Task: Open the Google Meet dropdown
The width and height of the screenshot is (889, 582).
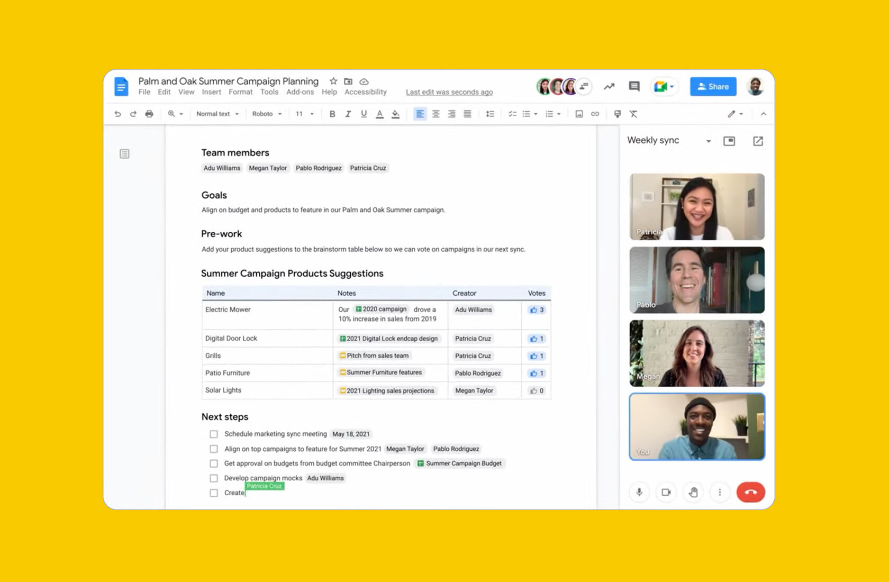Action: click(664, 86)
